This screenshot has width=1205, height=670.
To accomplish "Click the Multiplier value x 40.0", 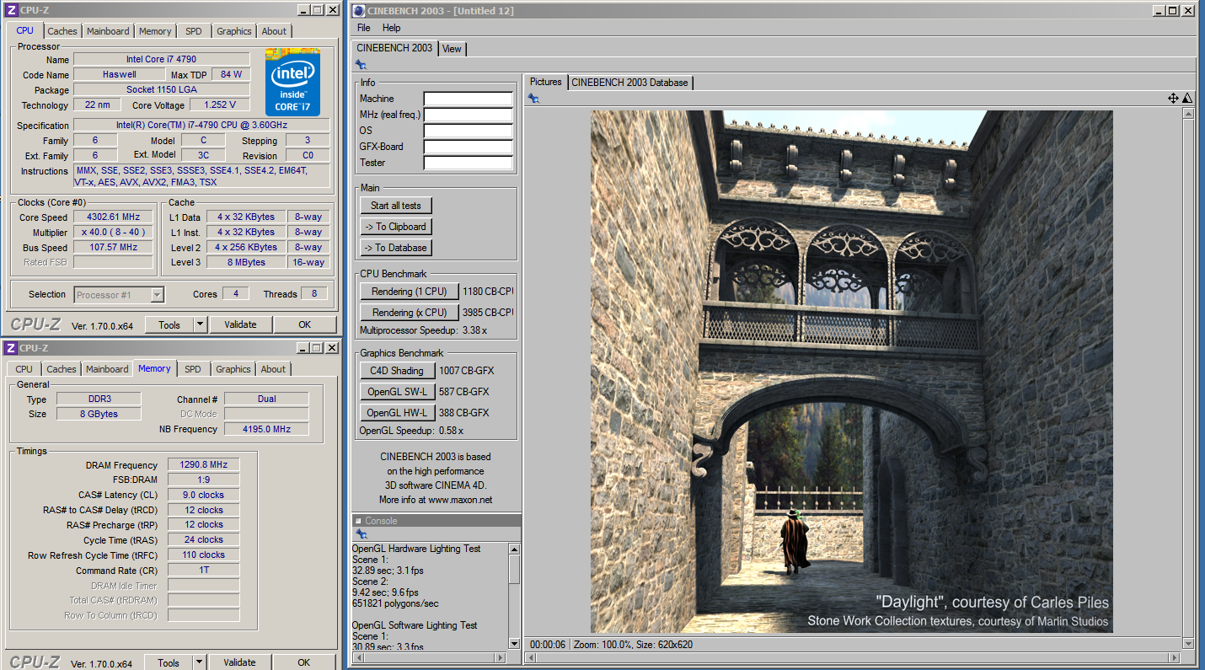I will coord(113,232).
